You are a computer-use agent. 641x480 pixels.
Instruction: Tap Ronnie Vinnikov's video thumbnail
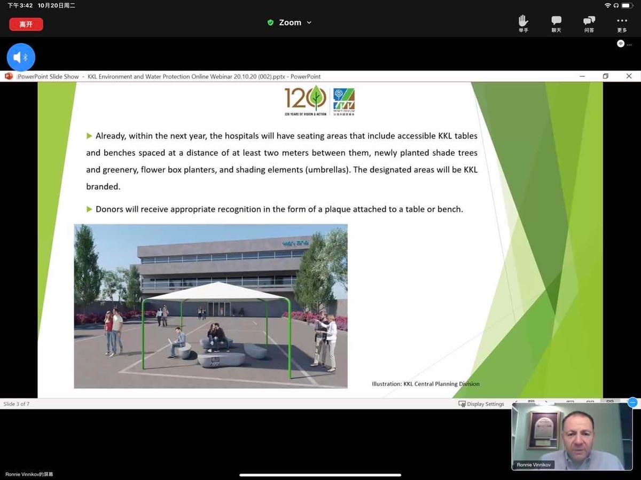[572, 436]
